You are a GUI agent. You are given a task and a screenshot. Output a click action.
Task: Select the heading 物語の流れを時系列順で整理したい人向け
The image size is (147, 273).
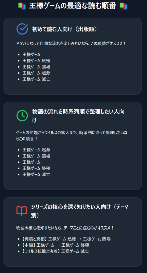(79, 116)
